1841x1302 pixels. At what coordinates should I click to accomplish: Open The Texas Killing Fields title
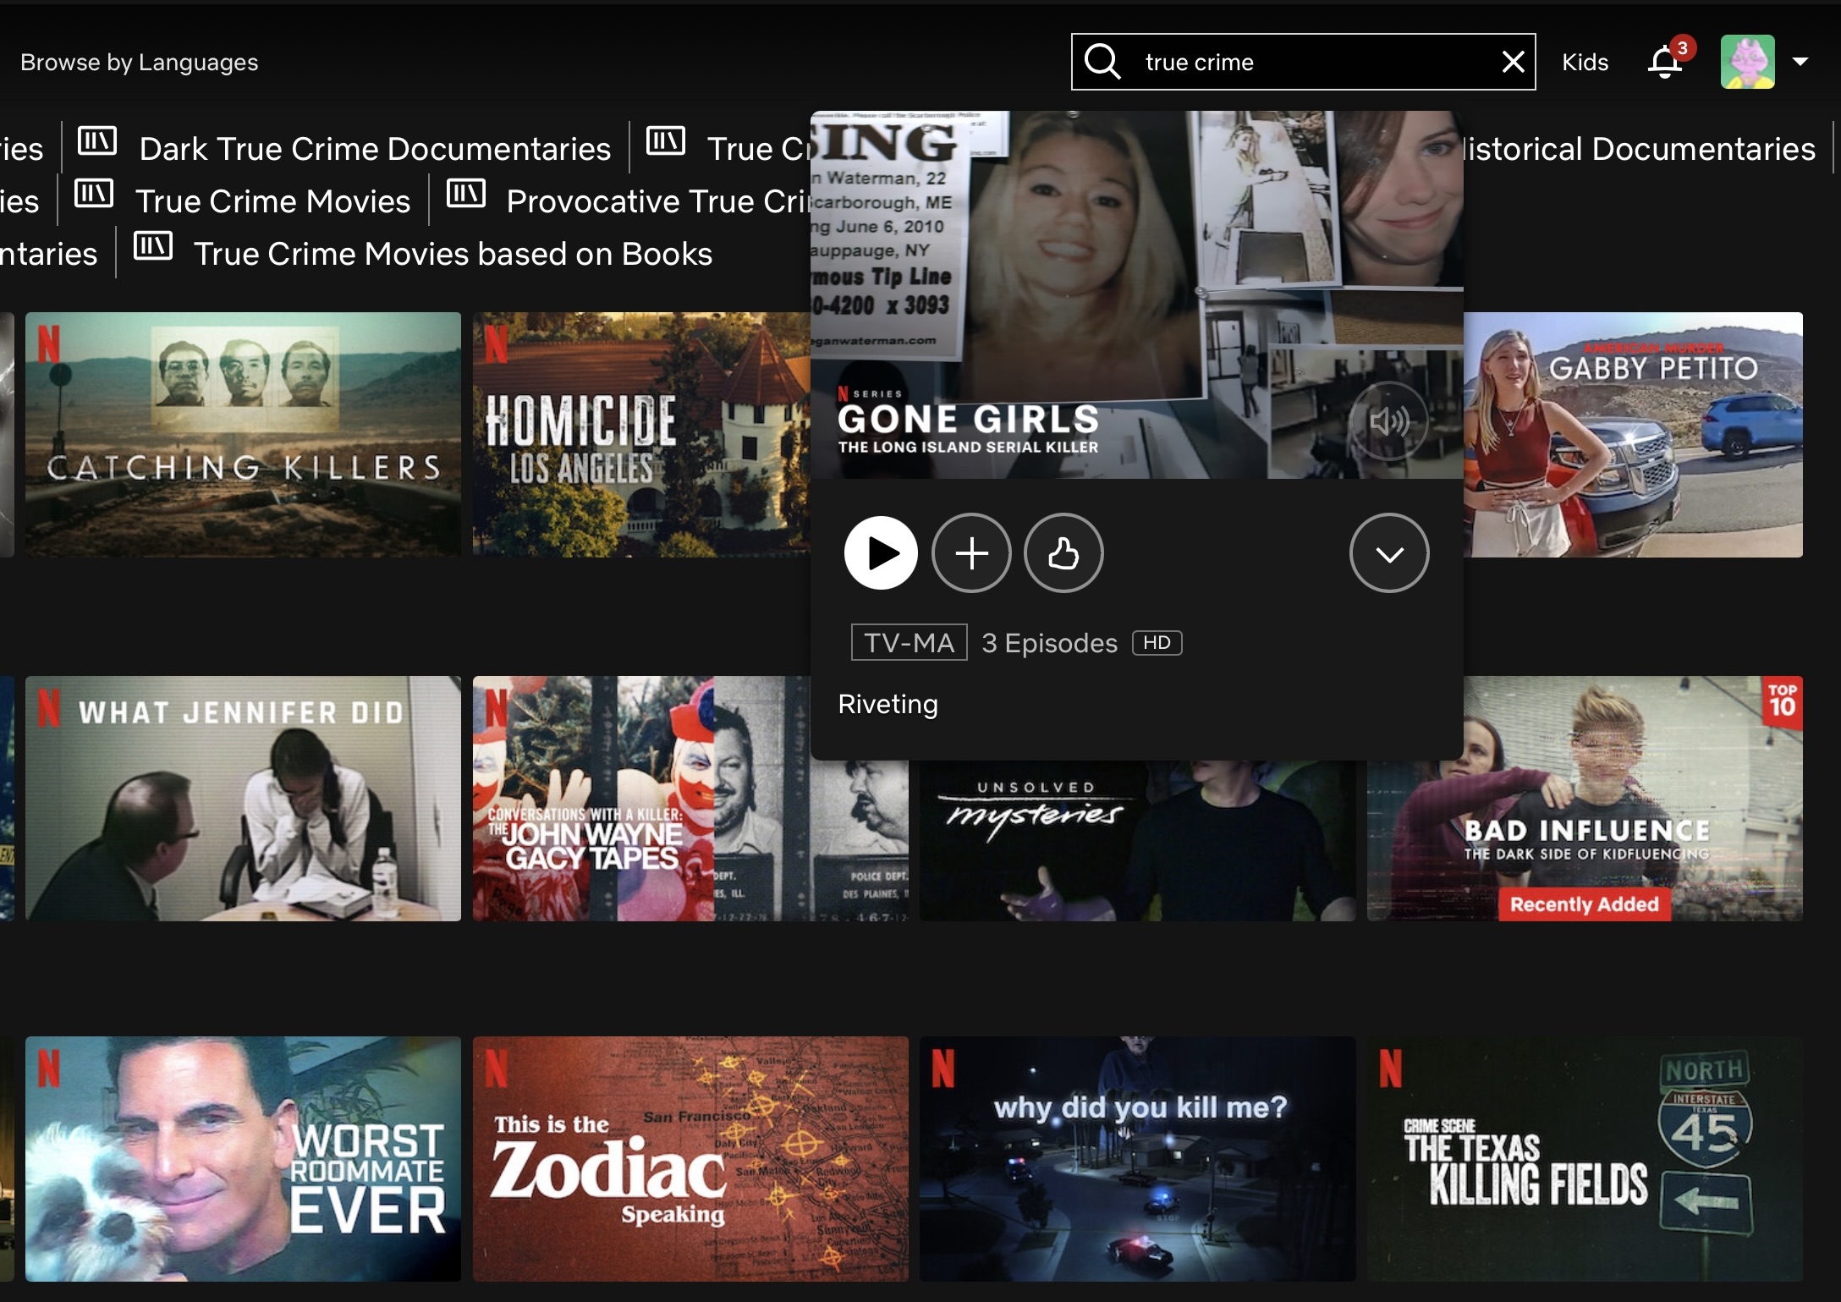[x=1585, y=1159]
